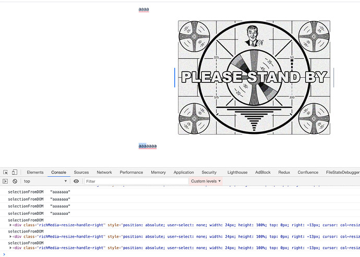The width and height of the screenshot is (360, 257).
Task: Click the console prompt chevron
Action: 4,254
